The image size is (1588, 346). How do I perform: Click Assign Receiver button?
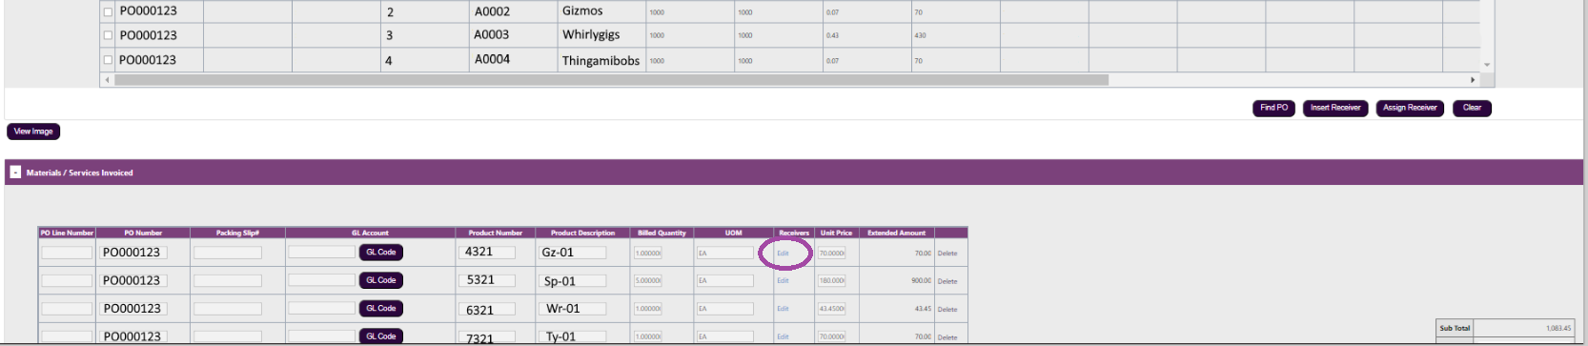(x=1410, y=108)
